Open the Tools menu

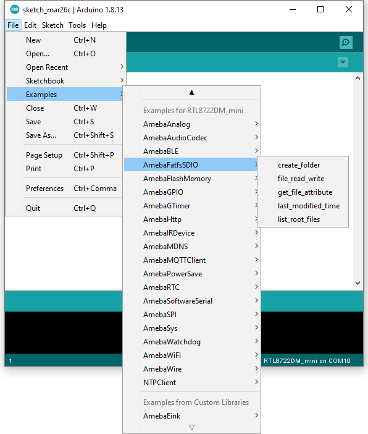pos(77,25)
